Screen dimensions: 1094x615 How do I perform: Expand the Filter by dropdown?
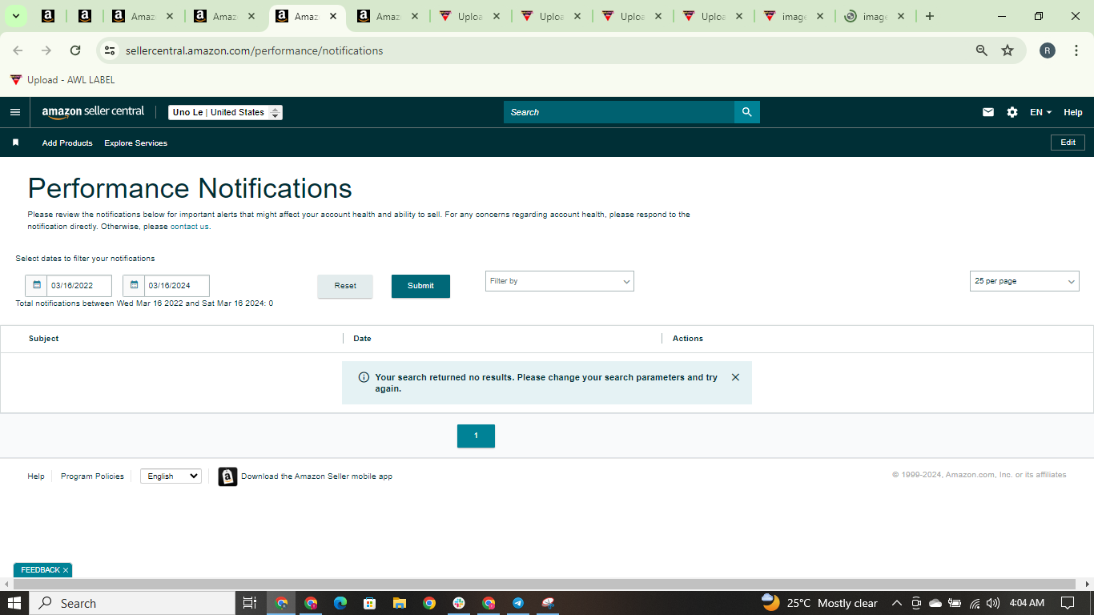(x=559, y=281)
